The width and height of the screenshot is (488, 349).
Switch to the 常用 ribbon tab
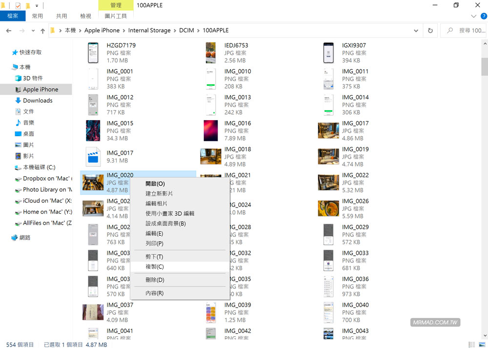point(38,16)
